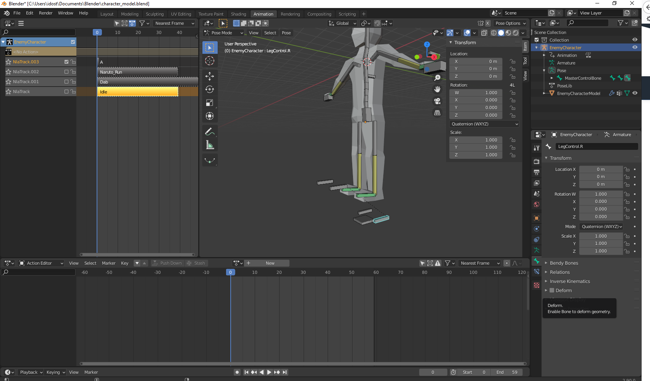Uncheck the NlaTrack.003 mute checkbox

[66, 62]
